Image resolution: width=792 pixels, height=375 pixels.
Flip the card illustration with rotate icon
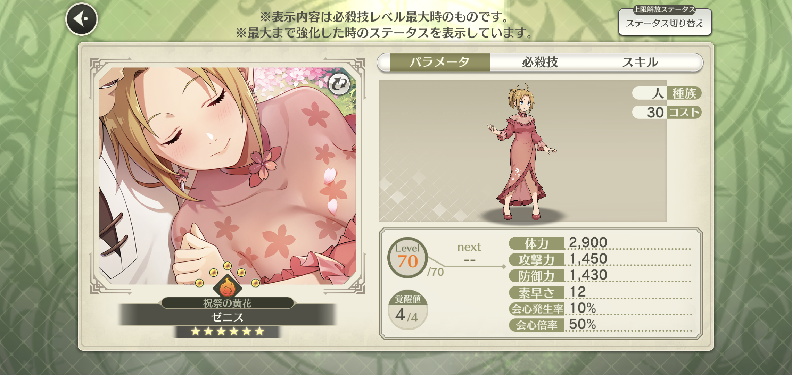coord(339,84)
